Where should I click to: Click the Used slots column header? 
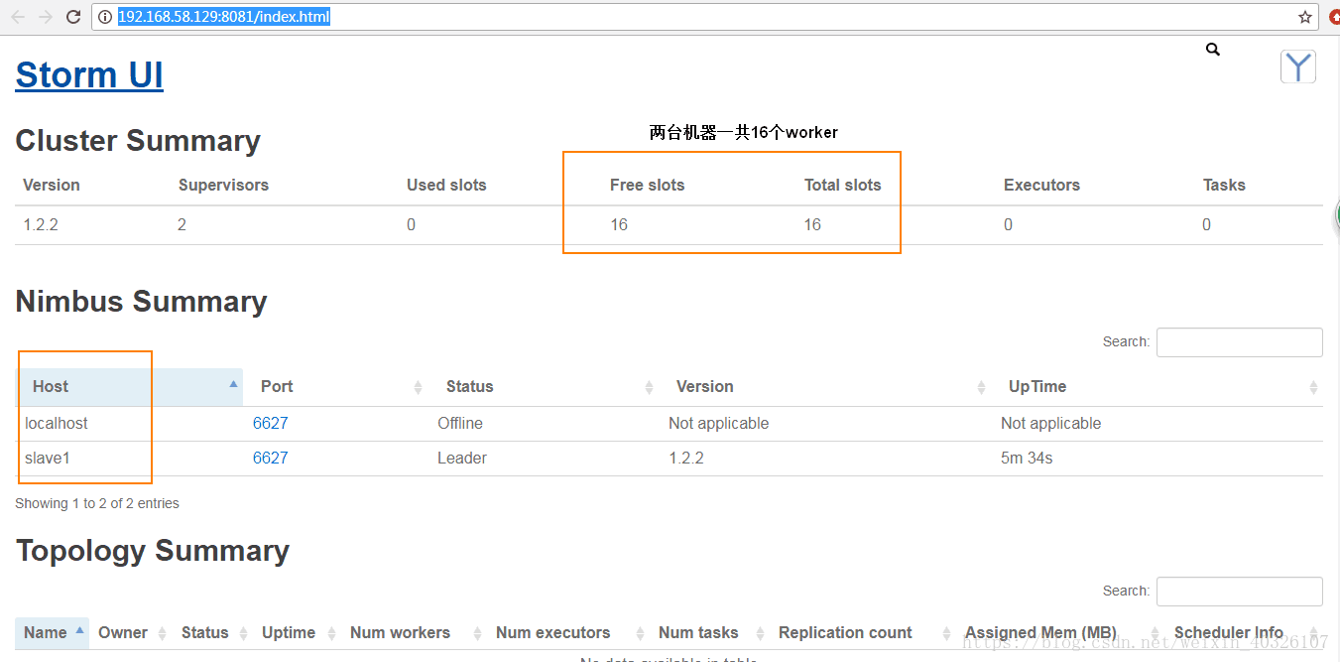pyautogui.click(x=446, y=185)
